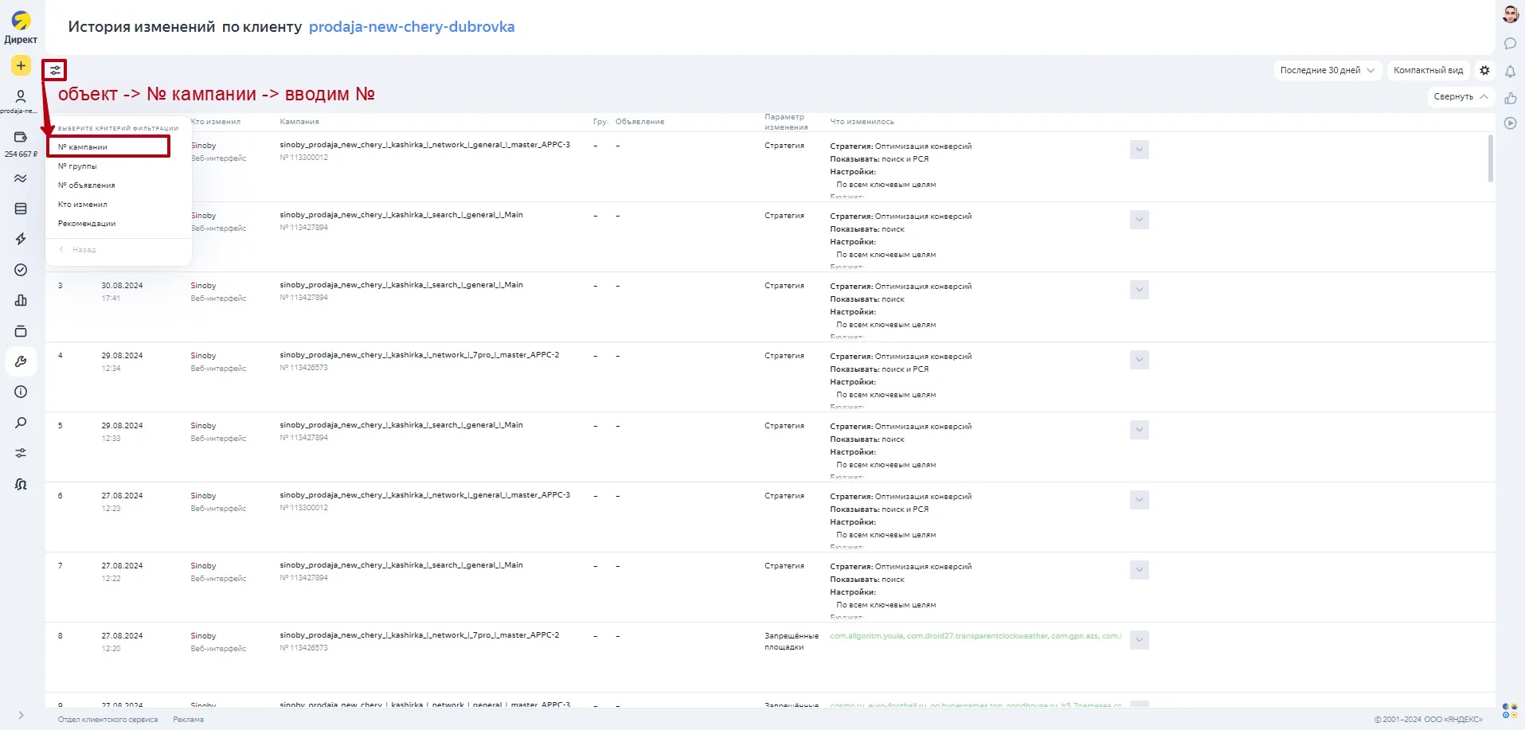Open the bar chart statistics sidebar icon
The width and height of the screenshot is (1525, 730).
21,300
